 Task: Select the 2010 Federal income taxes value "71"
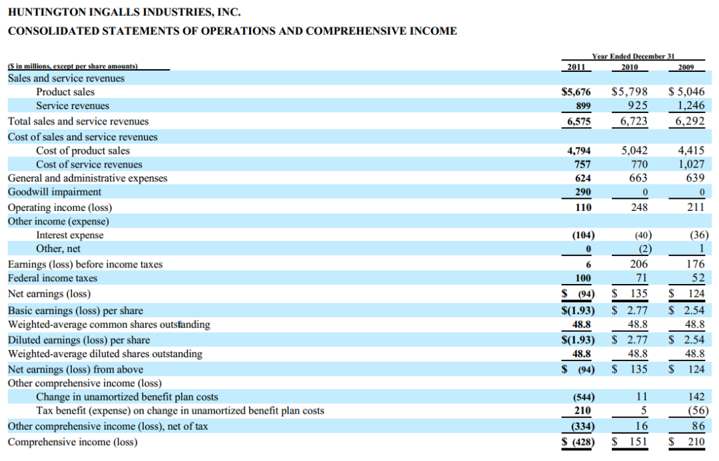tap(642, 277)
